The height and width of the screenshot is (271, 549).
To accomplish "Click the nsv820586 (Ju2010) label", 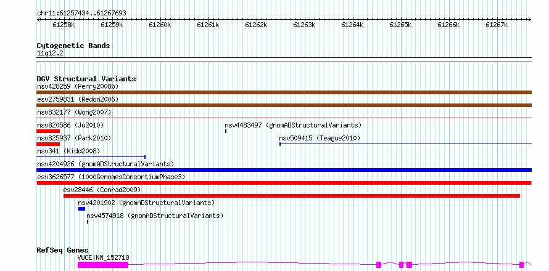I will tap(70, 125).
